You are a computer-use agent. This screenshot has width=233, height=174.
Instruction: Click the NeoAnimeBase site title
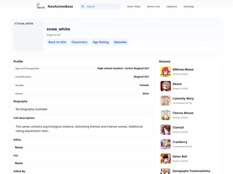60,6
